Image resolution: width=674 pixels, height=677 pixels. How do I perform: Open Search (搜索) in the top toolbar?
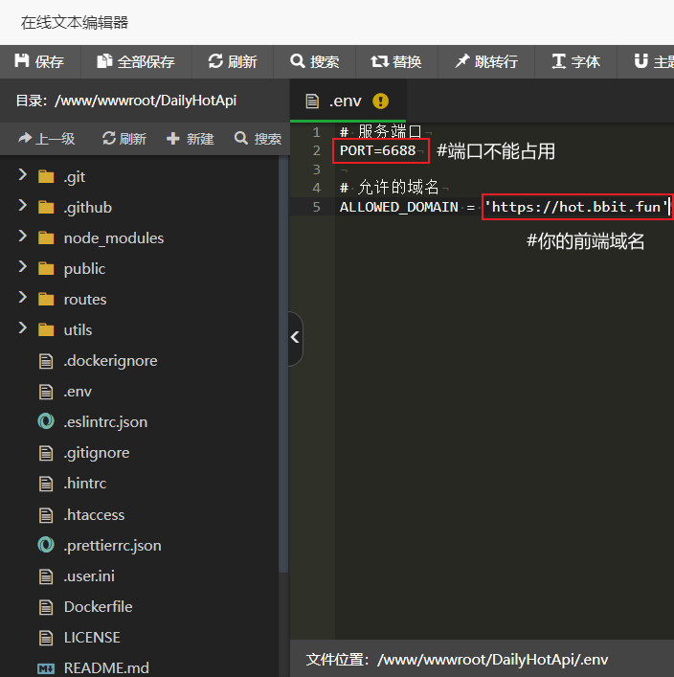314,61
